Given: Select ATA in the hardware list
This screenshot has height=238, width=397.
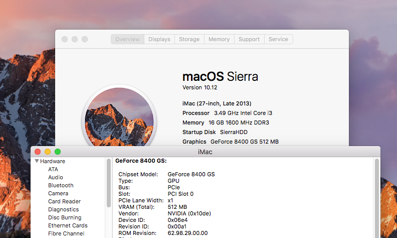Looking at the screenshot, I should pos(53,169).
